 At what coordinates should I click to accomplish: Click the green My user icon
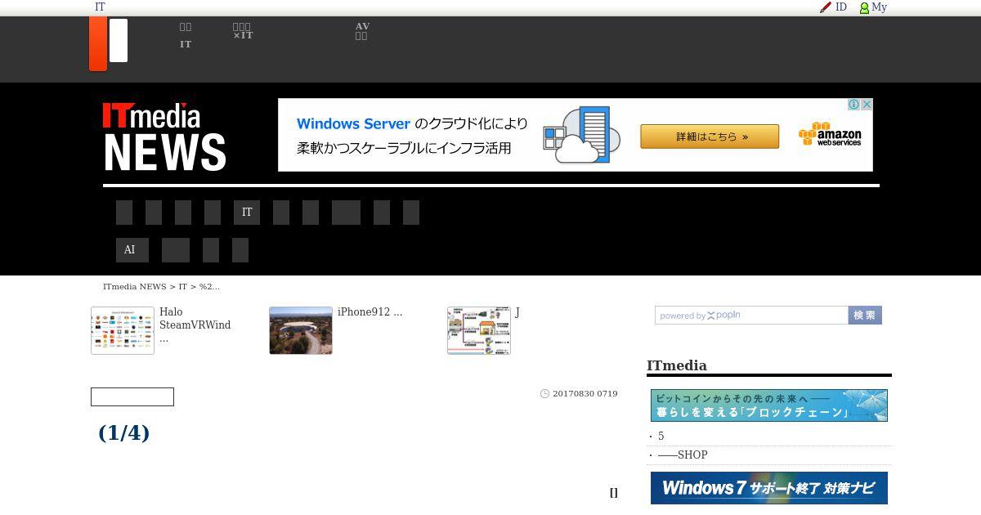tap(864, 8)
